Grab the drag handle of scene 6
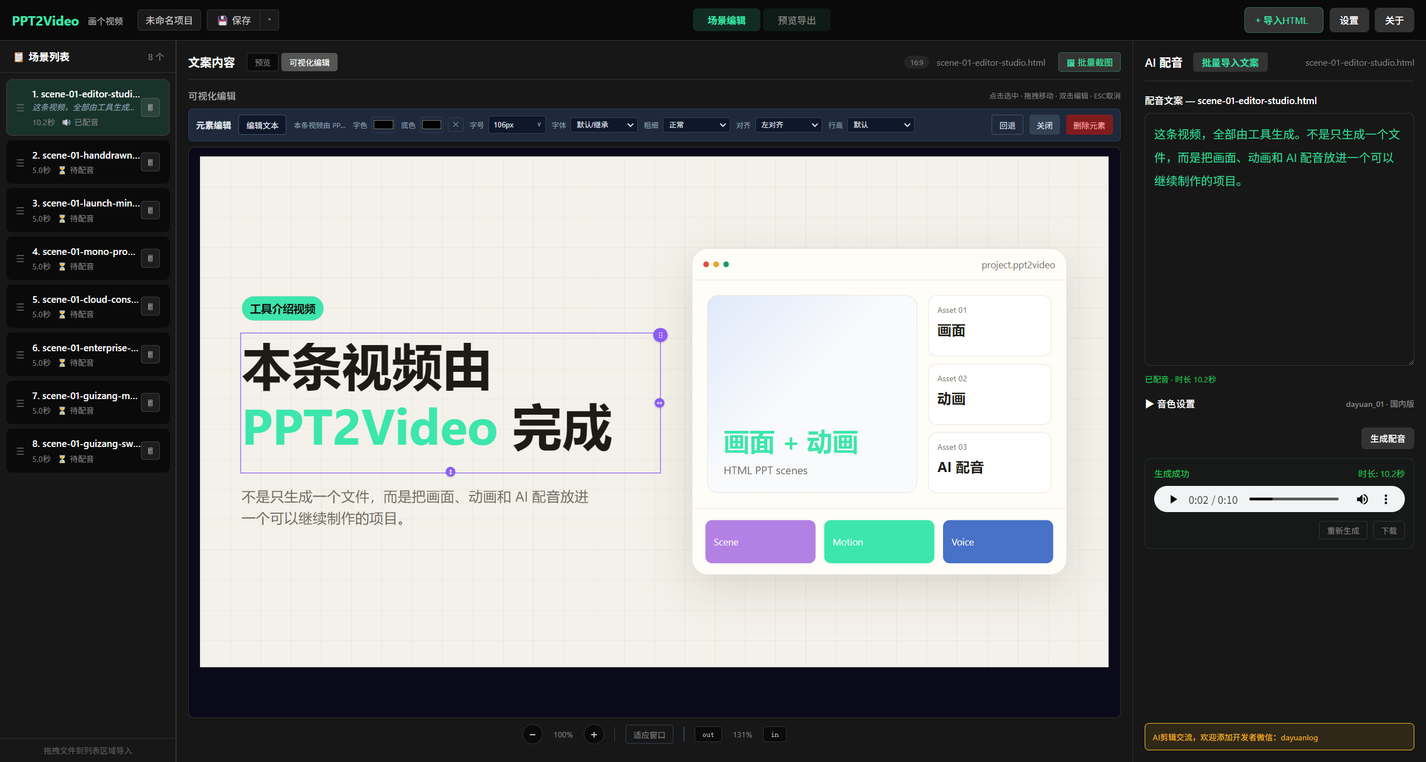The width and height of the screenshot is (1426, 762). pos(20,355)
